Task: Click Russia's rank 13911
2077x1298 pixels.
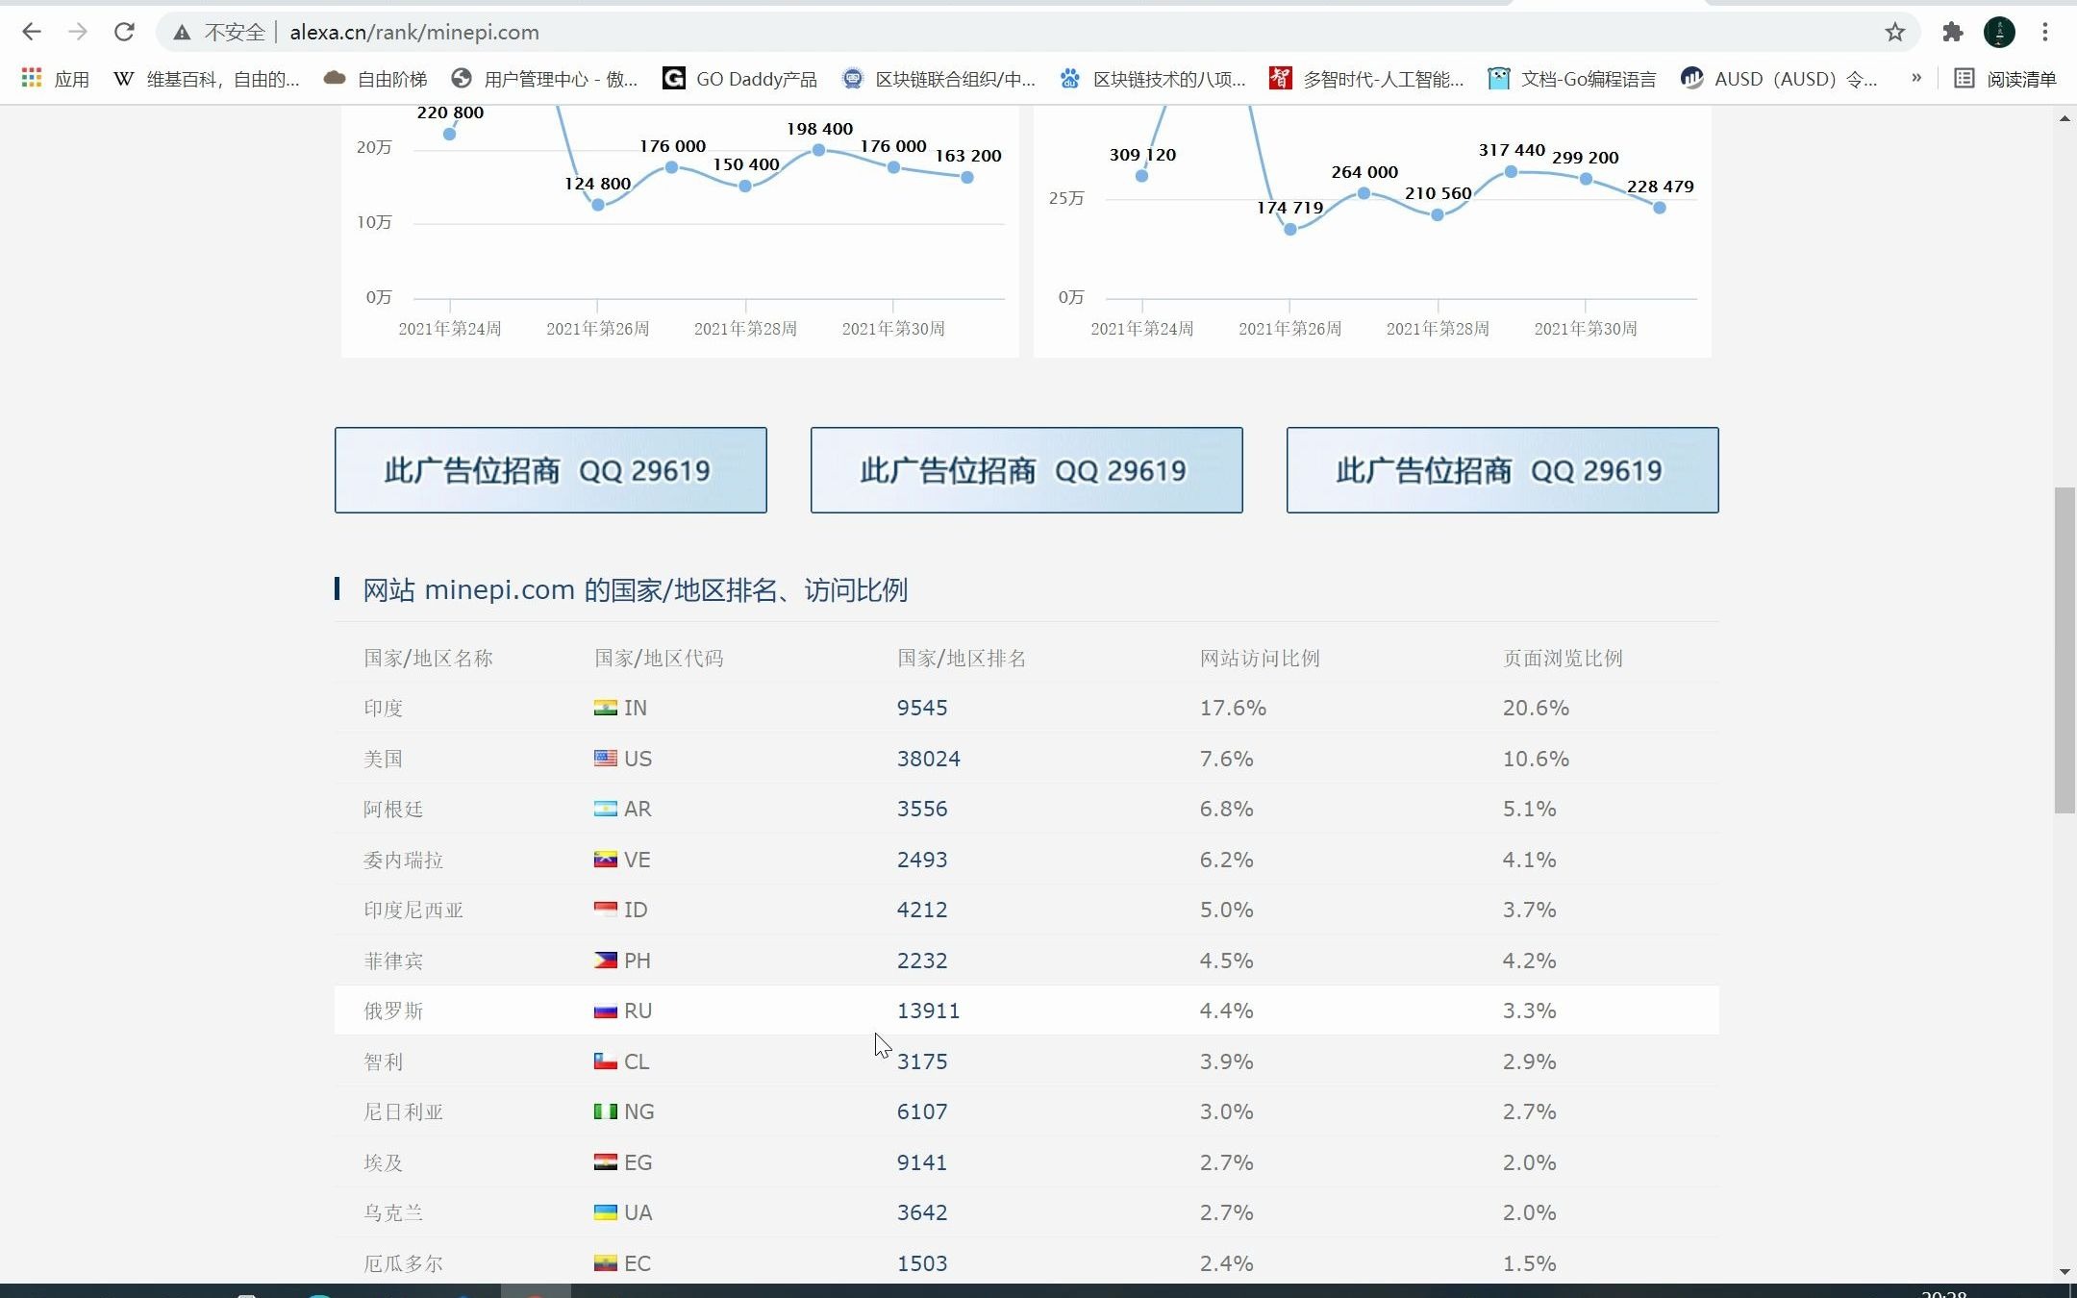Action: [x=929, y=1011]
